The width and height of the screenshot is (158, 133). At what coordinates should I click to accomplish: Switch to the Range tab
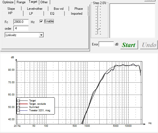pos(21,2)
